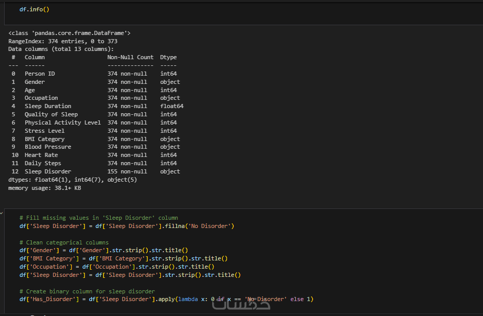
Task: Place cursor on the fillna('No Disorder') line
Action: (x=127, y=226)
